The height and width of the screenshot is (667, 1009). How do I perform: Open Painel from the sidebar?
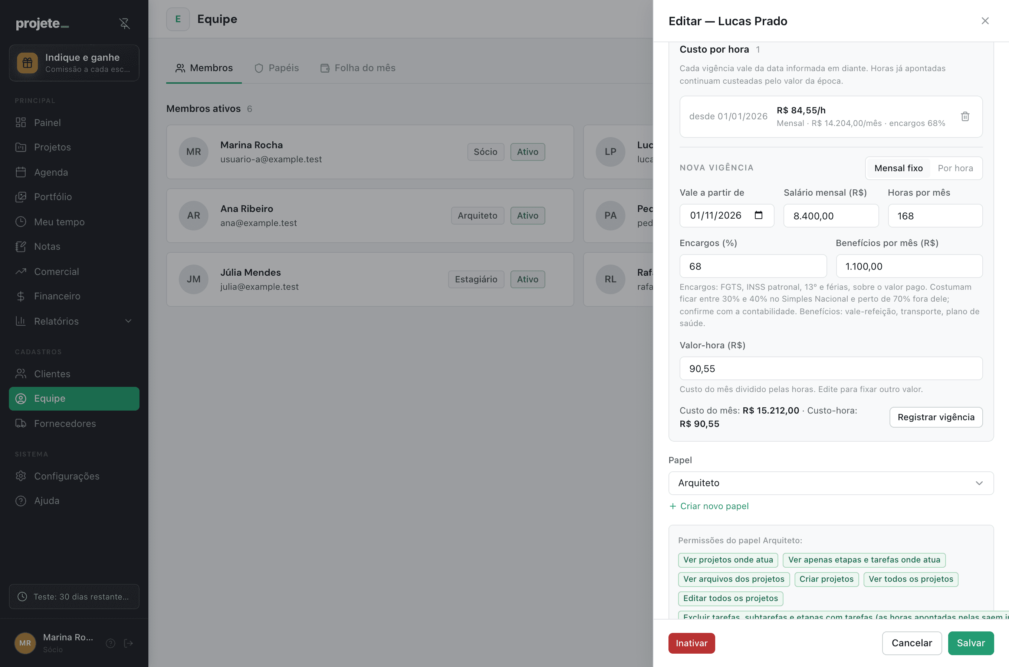coord(74,123)
